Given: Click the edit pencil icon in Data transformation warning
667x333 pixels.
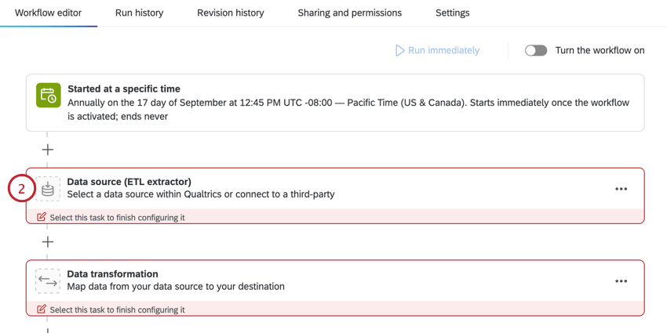Looking at the screenshot, I should (x=42, y=309).
